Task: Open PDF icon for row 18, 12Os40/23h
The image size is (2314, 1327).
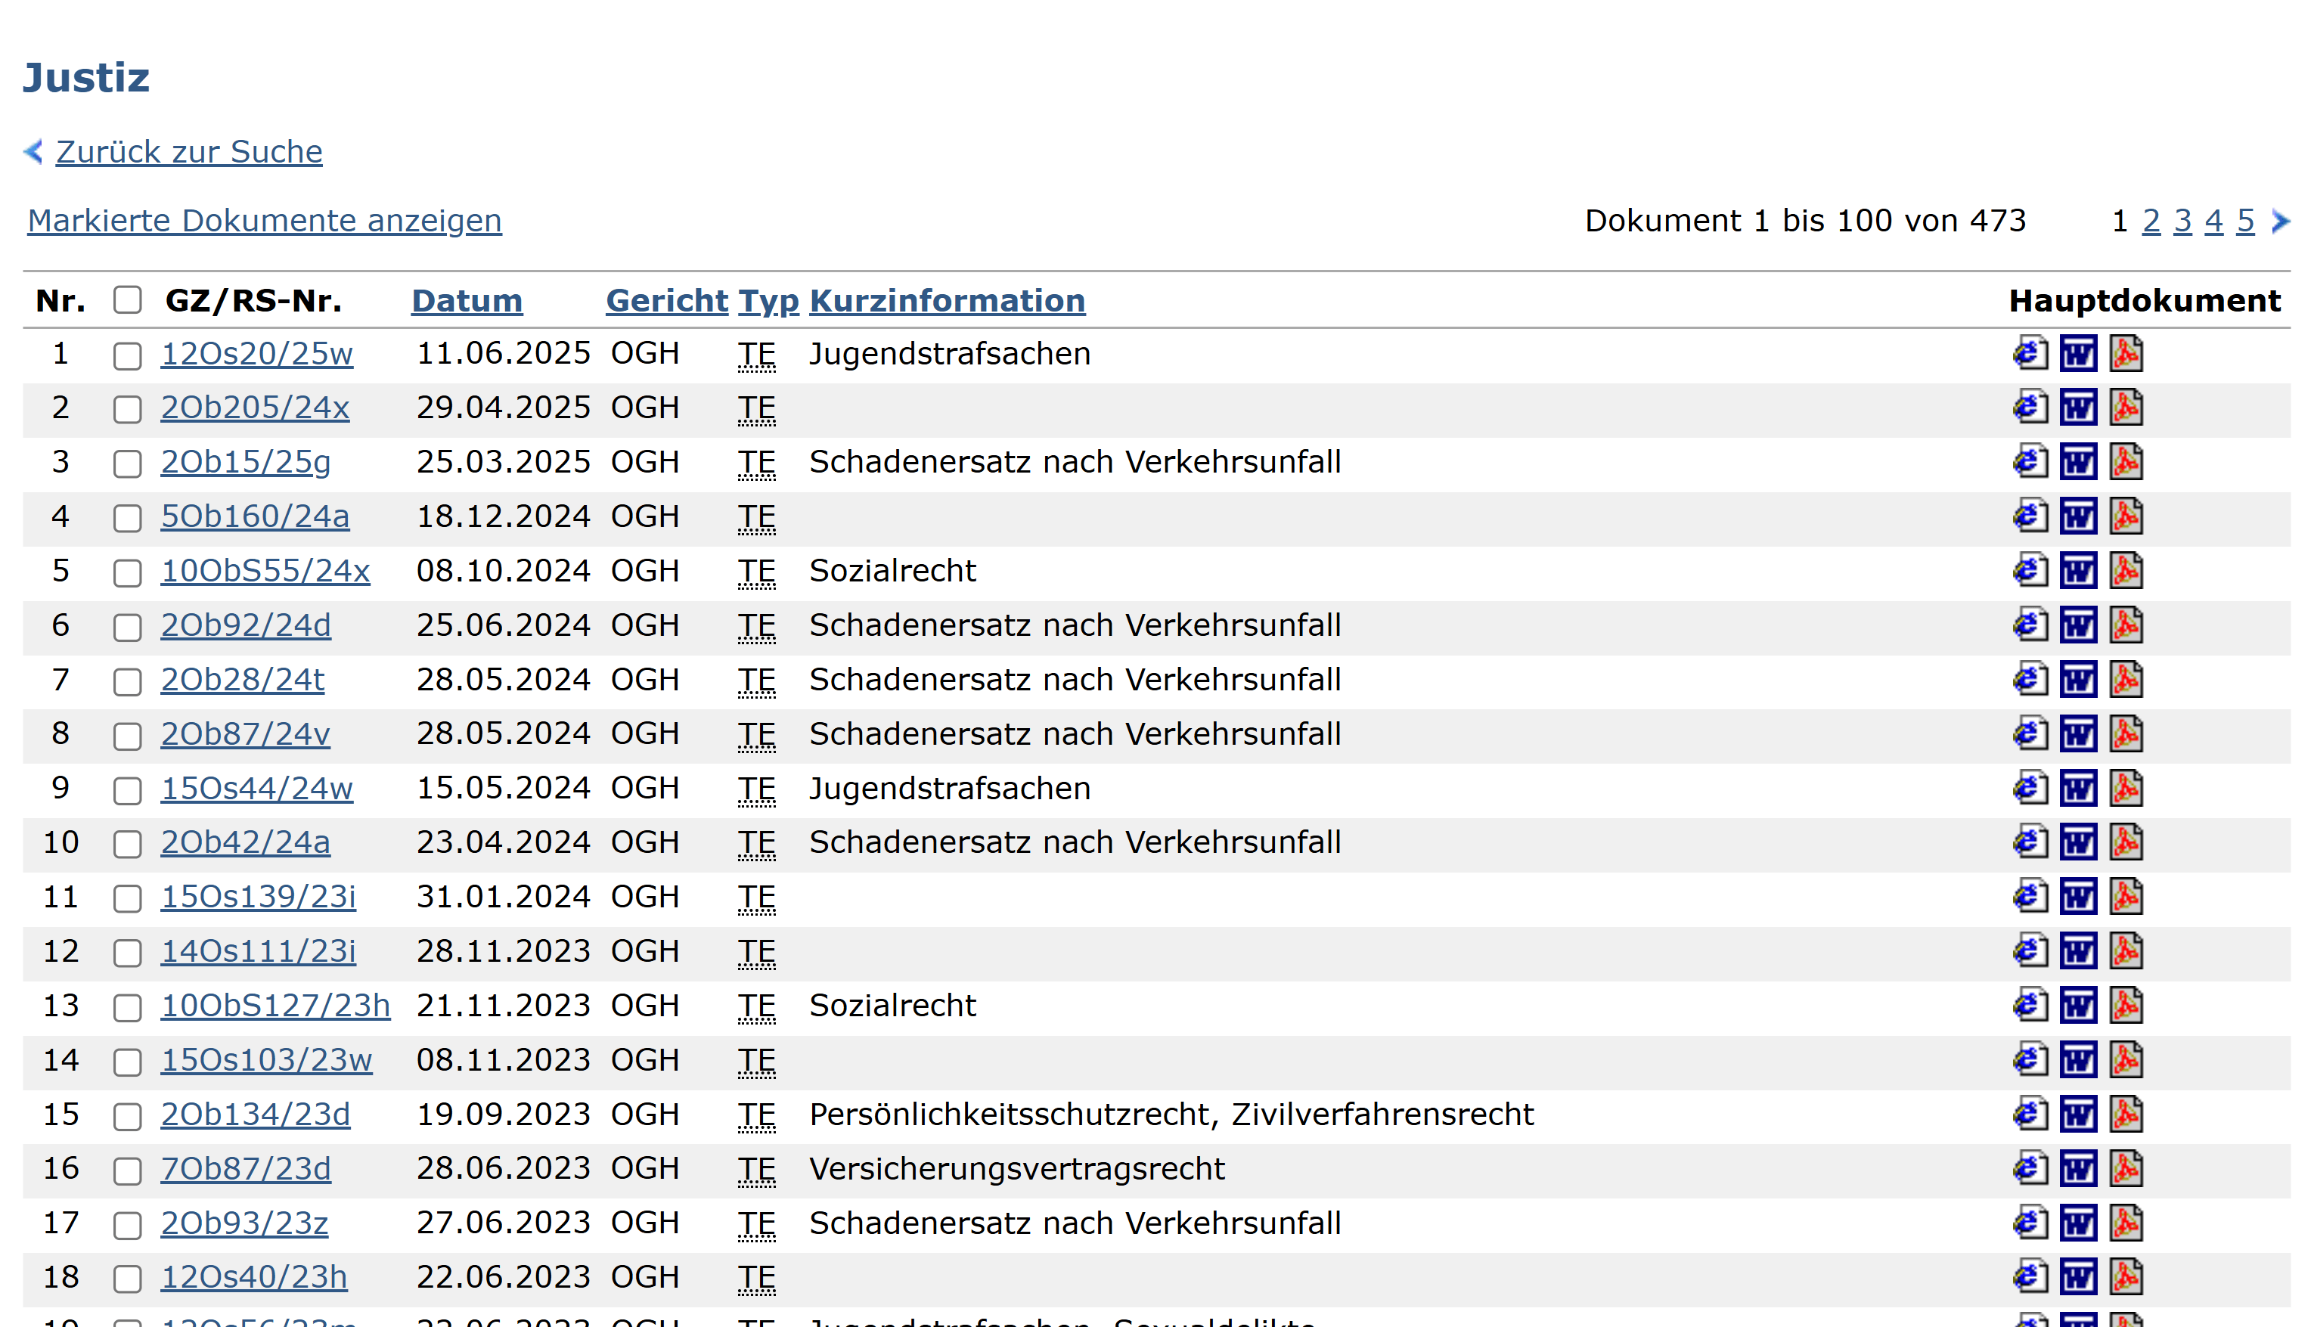Action: pos(2126,1277)
